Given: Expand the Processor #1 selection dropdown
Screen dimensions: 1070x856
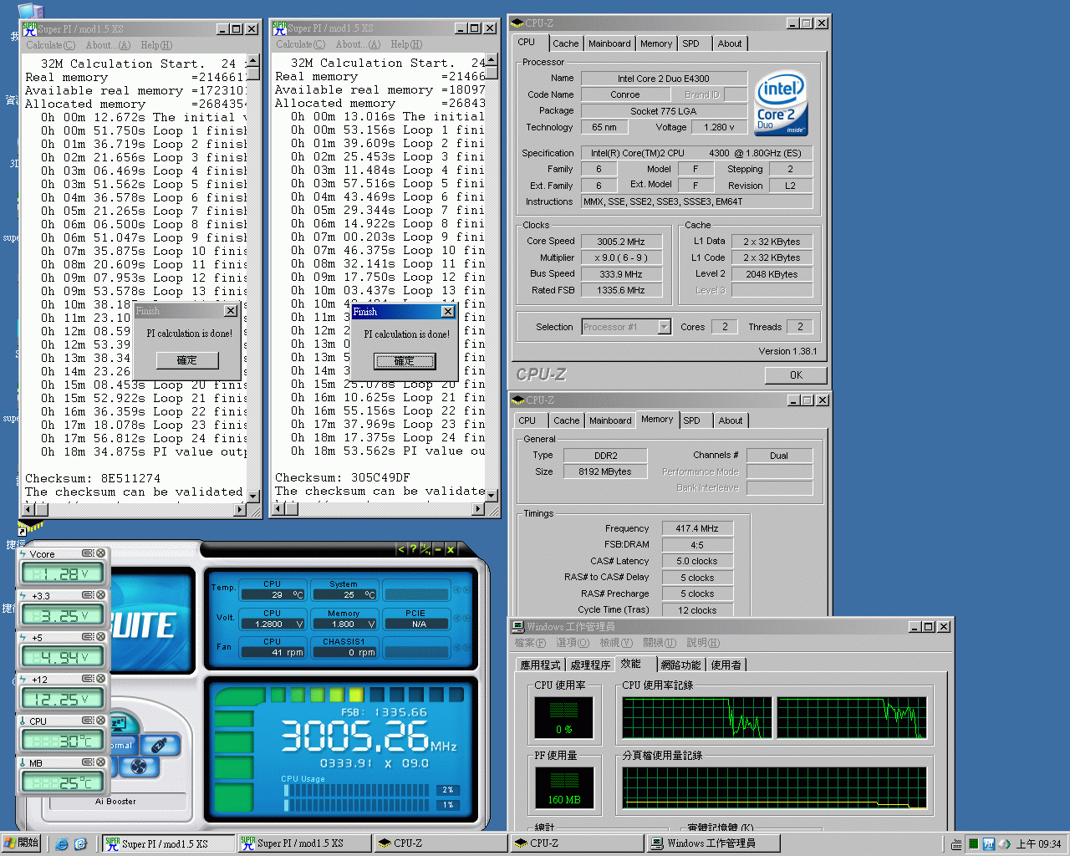Looking at the screenshot, I should [664, 327].
